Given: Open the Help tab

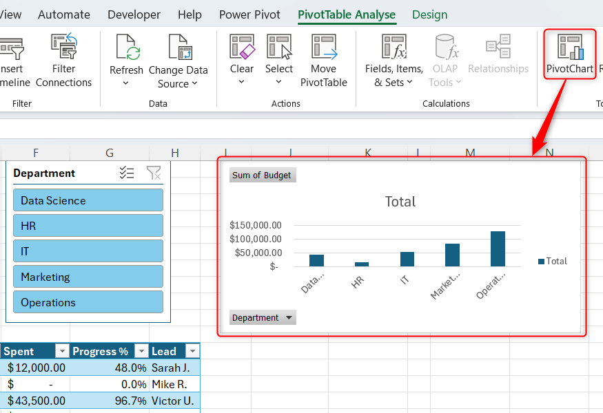Looking at the screenshot, I should click(190, 14).
